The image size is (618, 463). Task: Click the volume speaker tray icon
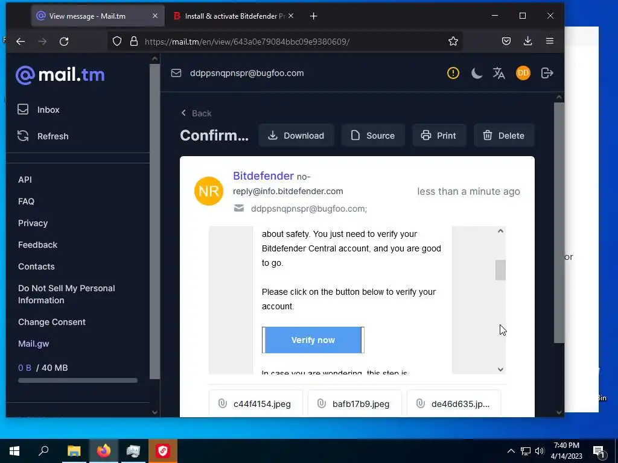pyautogui.click(x=540, y=451)
